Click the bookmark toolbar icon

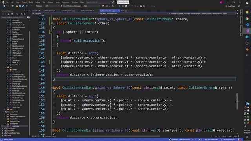tap(126, 6)
